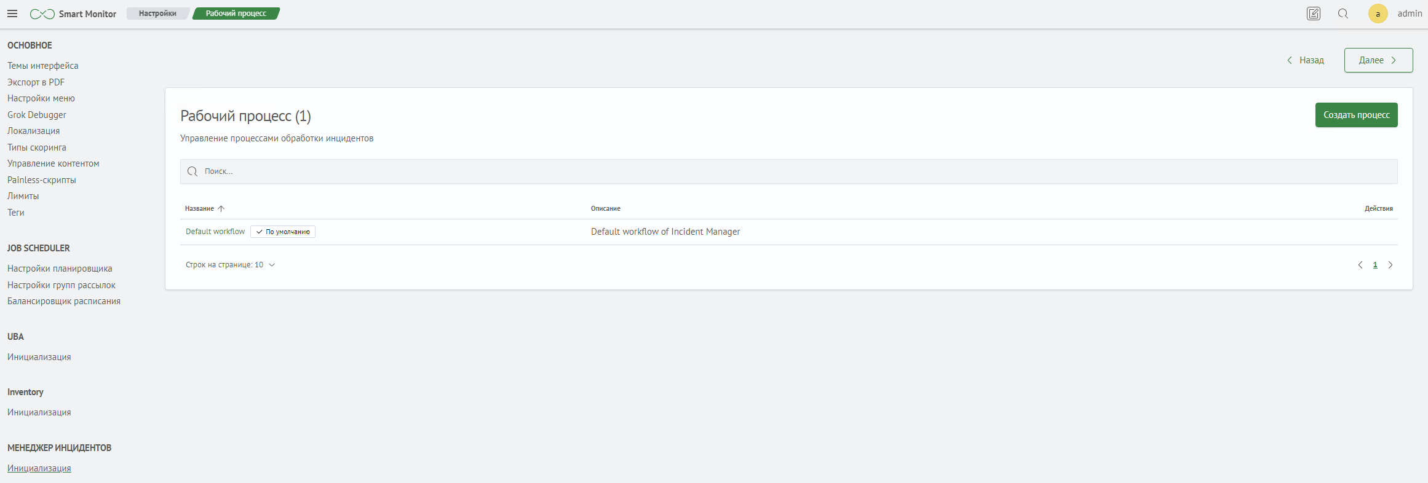Open Локализация settings
Viewport: 1428px width, 483px height.
click(x=34, y=131)
